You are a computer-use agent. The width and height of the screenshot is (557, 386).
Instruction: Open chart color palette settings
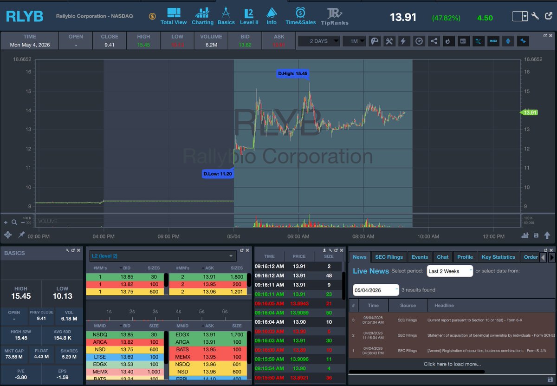point(374,41)
